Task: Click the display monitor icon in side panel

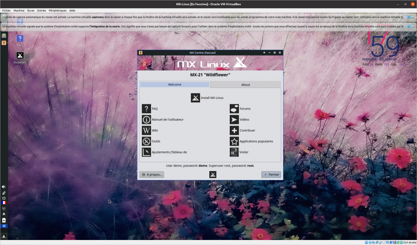Action: [4, 198]
